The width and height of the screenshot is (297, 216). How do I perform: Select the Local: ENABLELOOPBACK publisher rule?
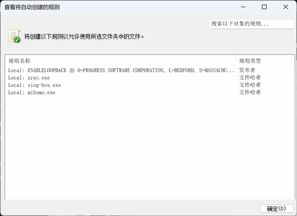[121, 70]
